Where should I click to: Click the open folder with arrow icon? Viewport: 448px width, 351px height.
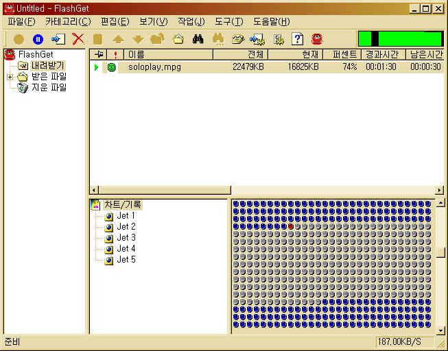(157, 38)
